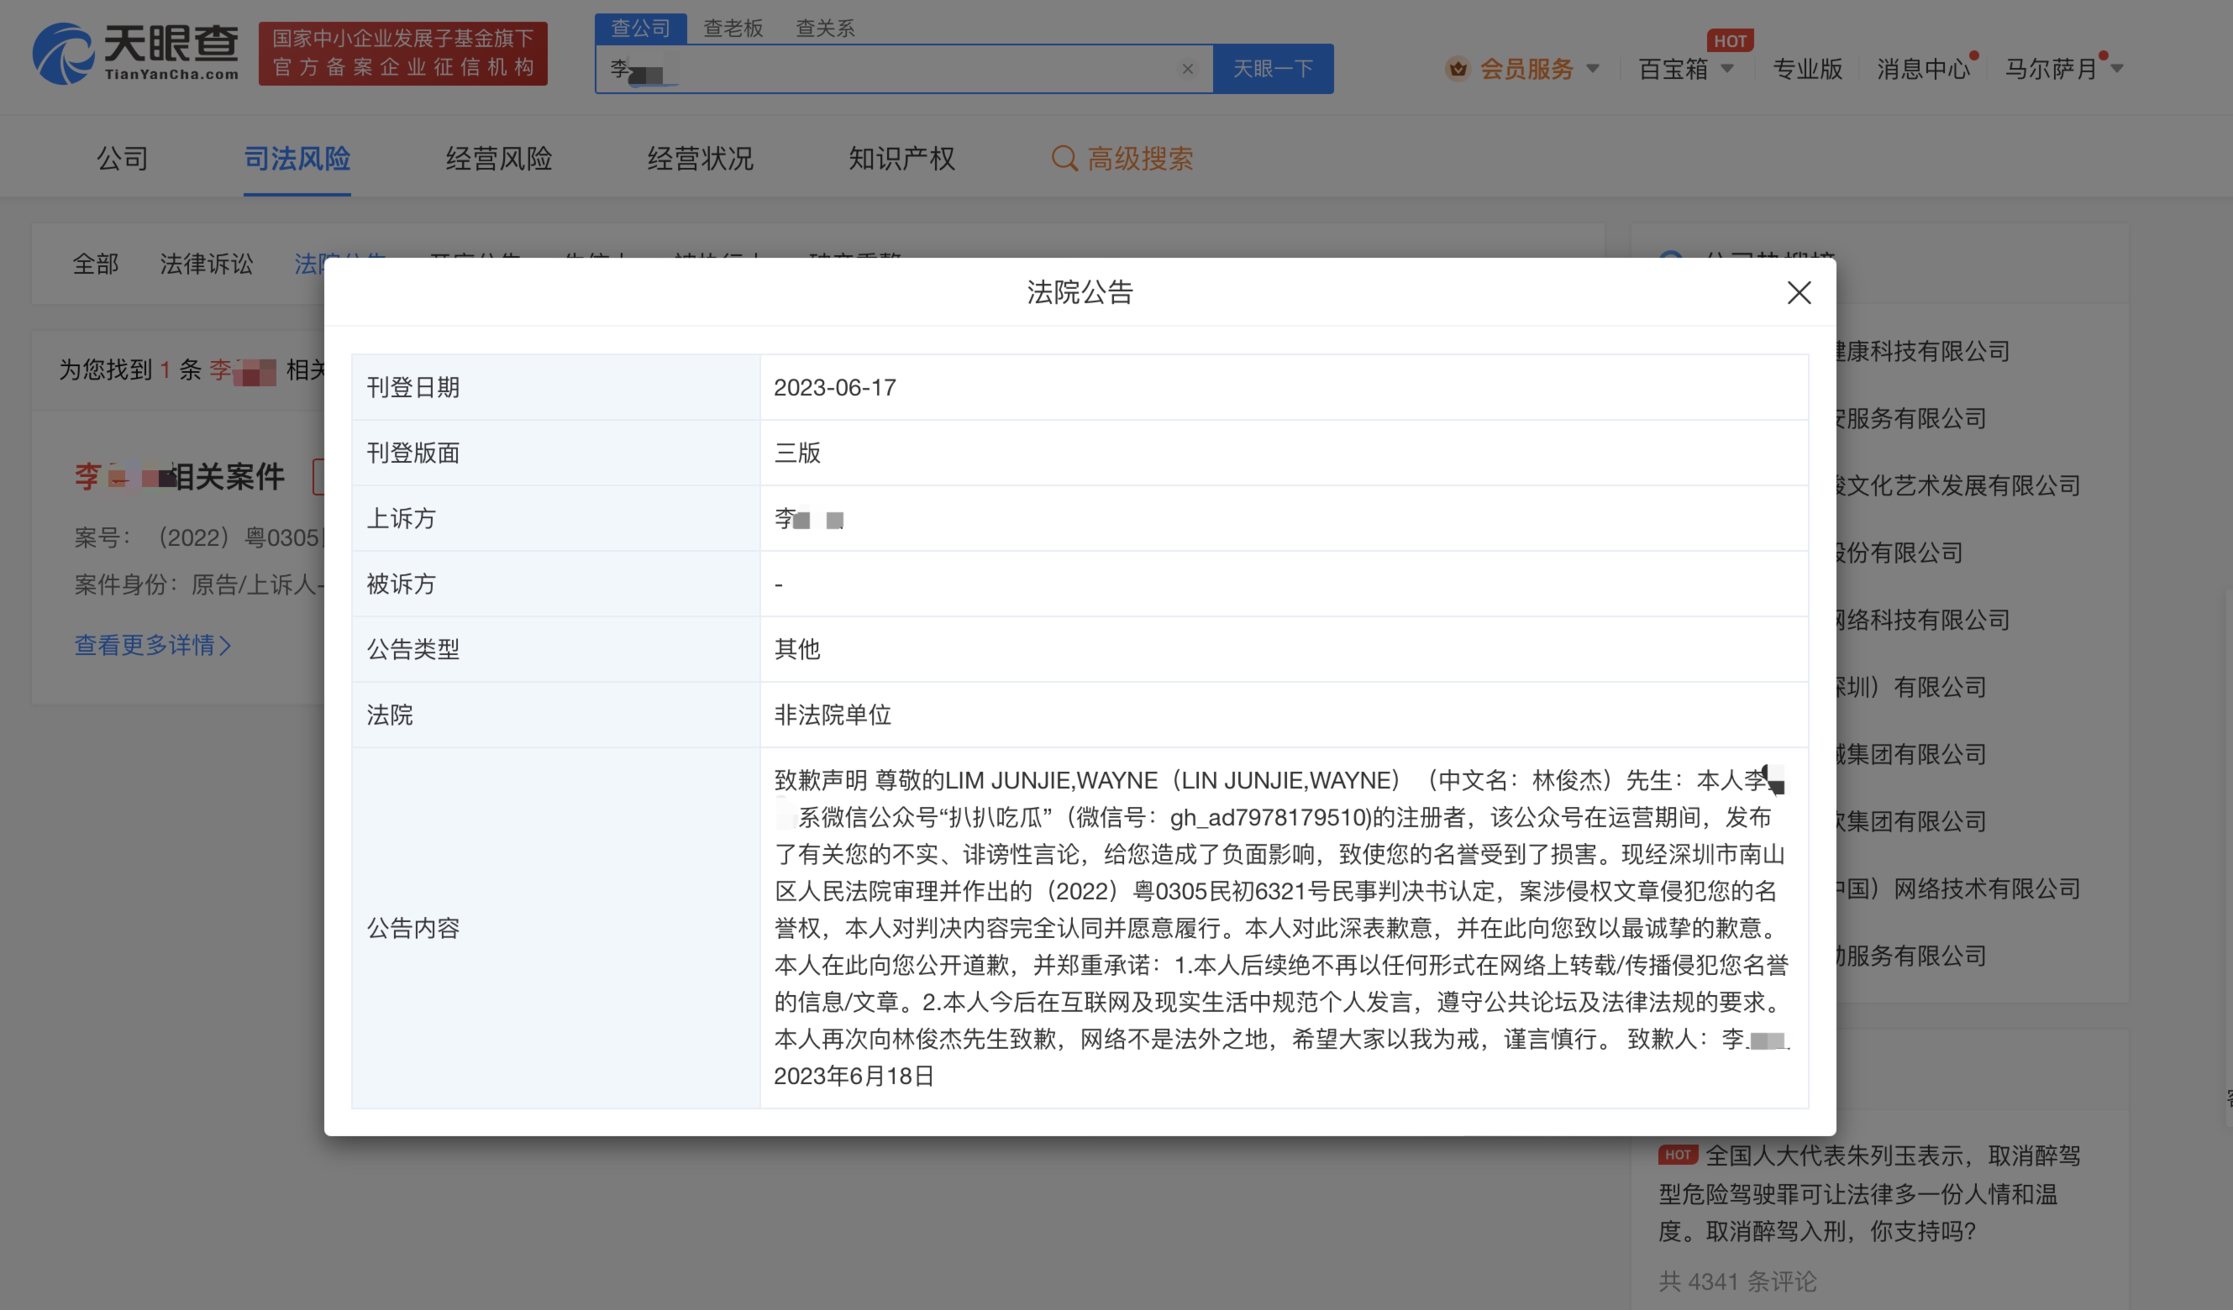This screenshot has height=1310, width=2233.
Task: Expand the 会员服务 dropdown arrow
Action: point(1593,68)
